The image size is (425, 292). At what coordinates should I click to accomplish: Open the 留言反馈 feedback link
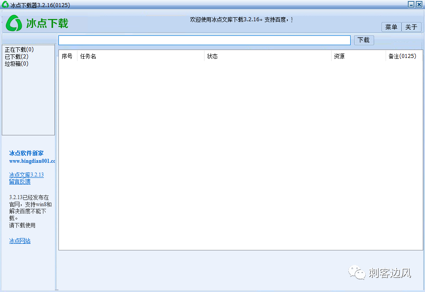[x=20, y=182]
